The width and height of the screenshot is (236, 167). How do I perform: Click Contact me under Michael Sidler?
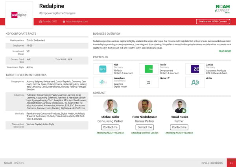pos(110,127)
